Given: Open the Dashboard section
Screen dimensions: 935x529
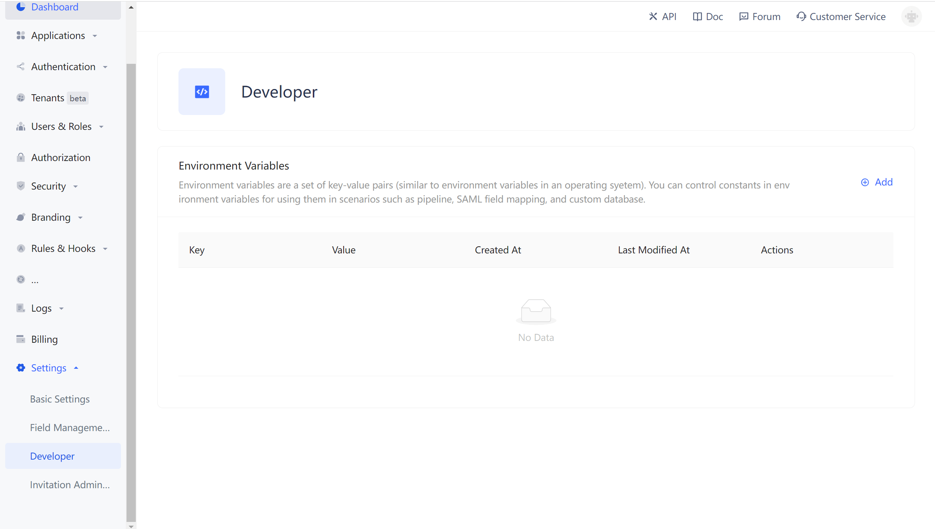Looking at the screenshot, I should 54,7.
